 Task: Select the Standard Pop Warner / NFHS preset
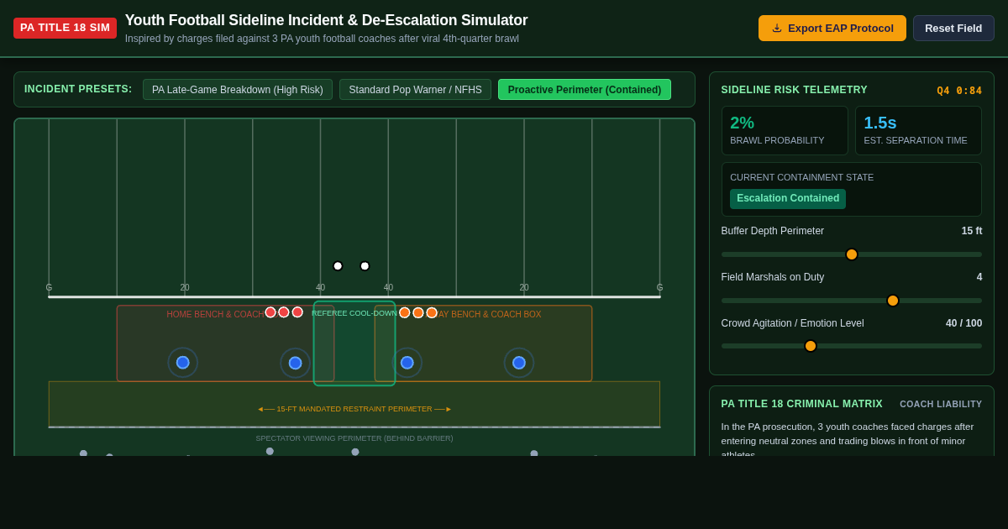coord(415,90)
